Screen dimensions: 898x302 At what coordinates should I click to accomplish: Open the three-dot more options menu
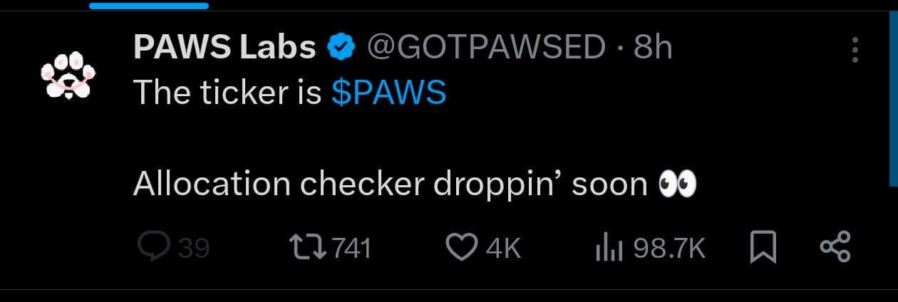coord(855,50)
